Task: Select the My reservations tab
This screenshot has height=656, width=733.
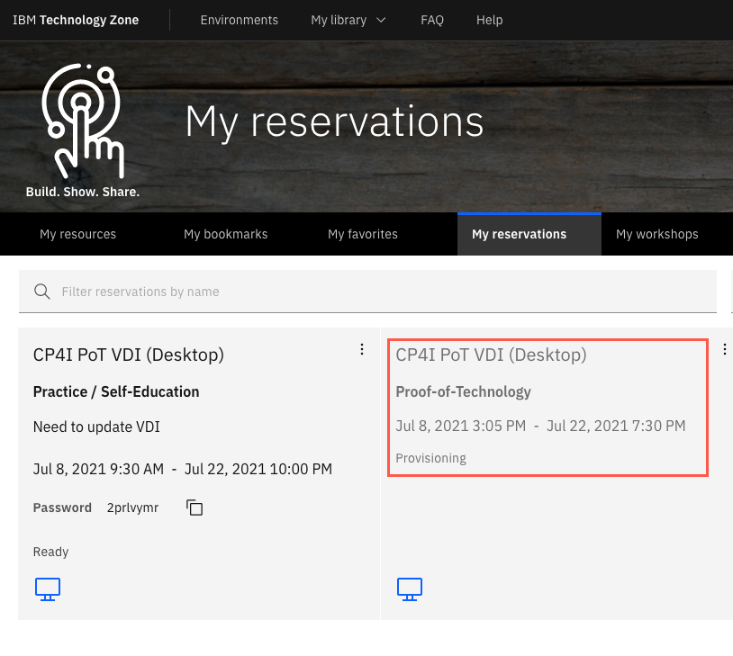Action: tap(529, 234)
